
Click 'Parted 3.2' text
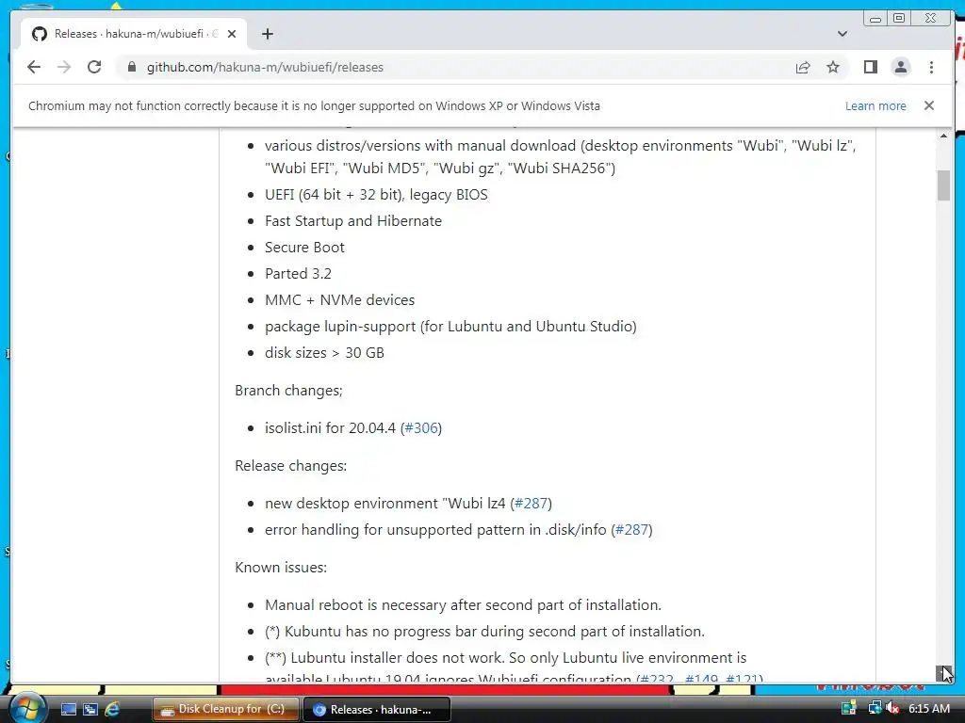(x=298, y=274)
